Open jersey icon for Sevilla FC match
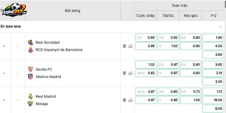Image resolution: width=226 pixels, height=113 pixels. click(124, 73)
